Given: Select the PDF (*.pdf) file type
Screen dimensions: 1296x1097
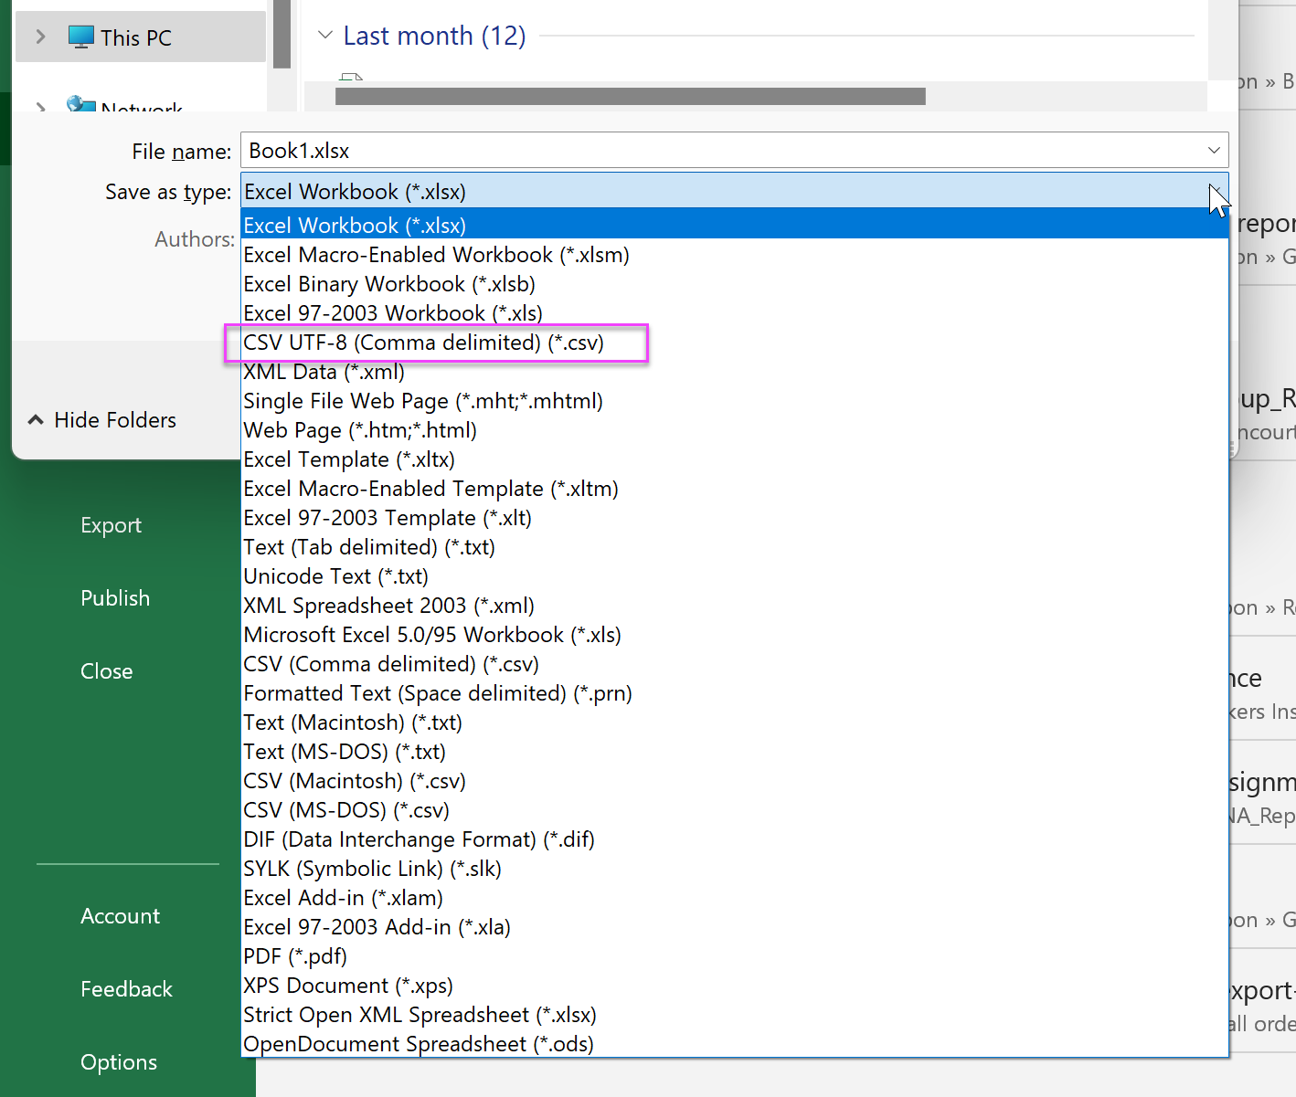Looking at the screenshot, I should click(x=295, y=956).
